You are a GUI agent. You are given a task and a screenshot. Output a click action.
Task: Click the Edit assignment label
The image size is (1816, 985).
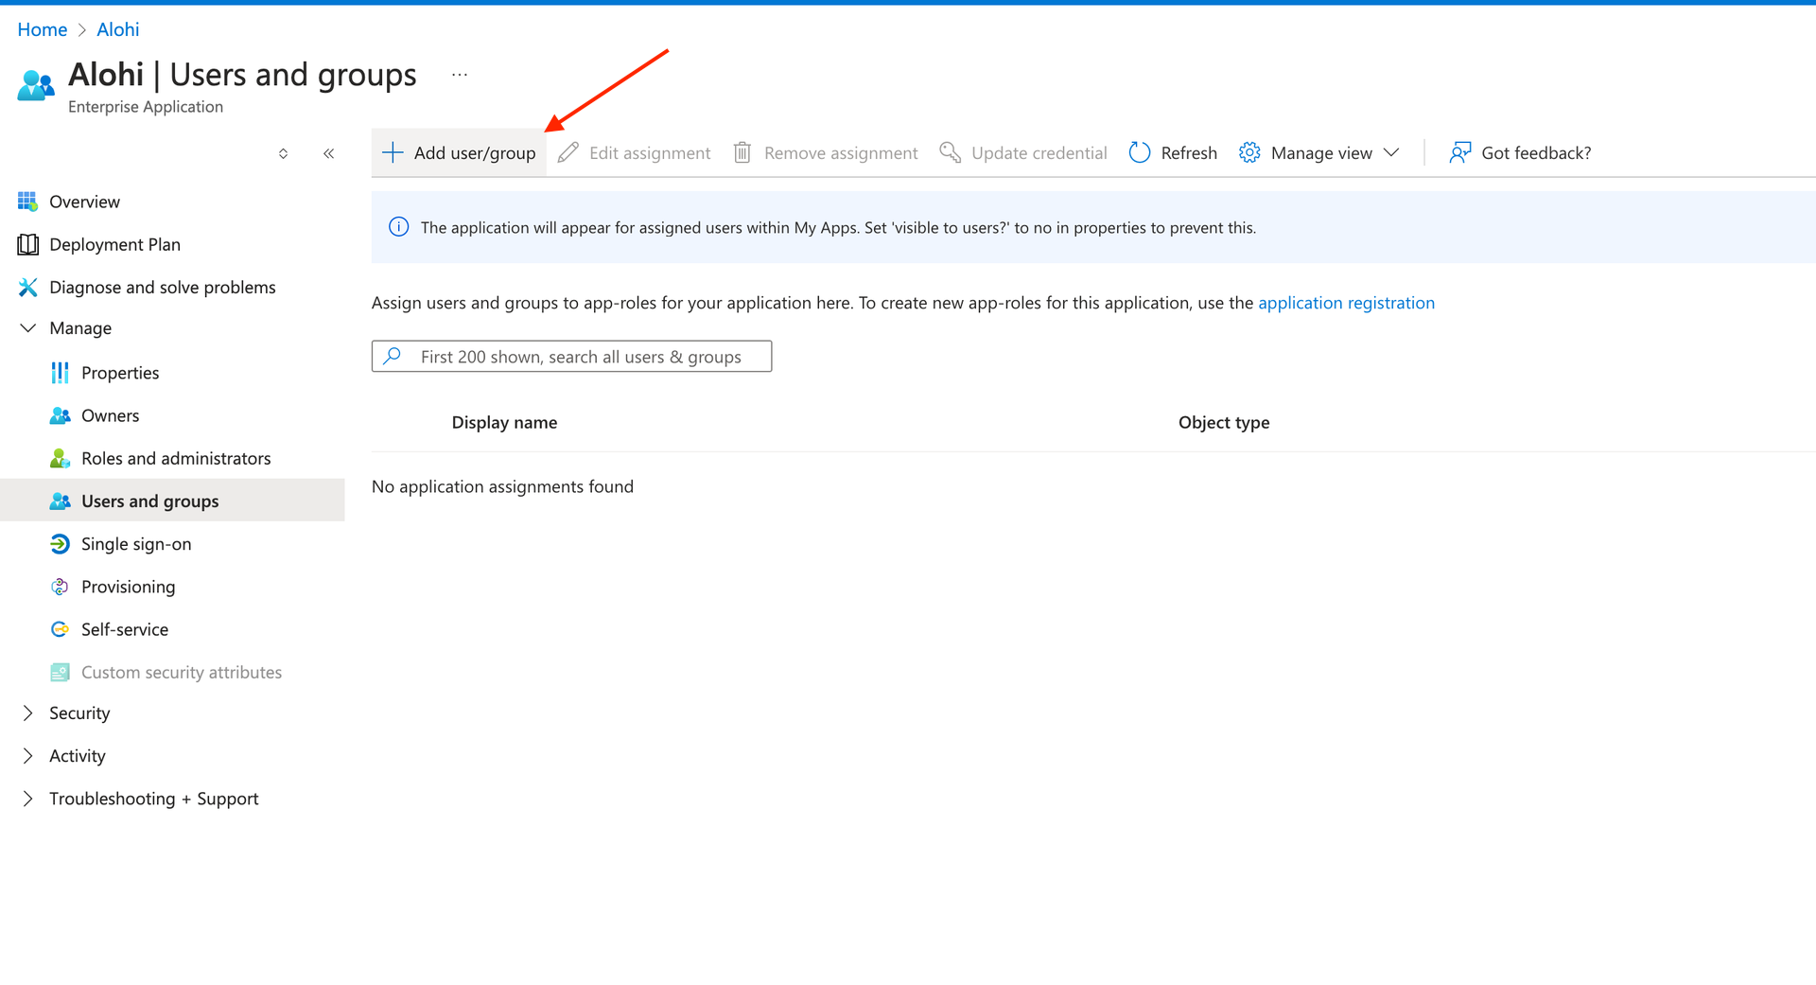click(x=650, y=152)
